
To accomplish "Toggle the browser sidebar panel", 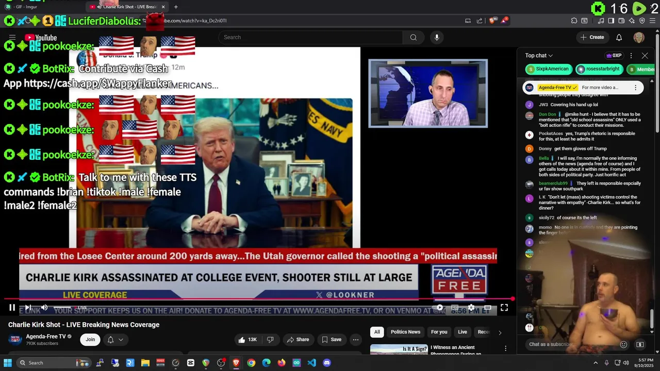I will 611,21.
